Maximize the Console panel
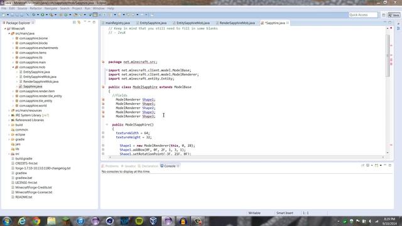This screenshot has height=226, width=402. (390, 166)
